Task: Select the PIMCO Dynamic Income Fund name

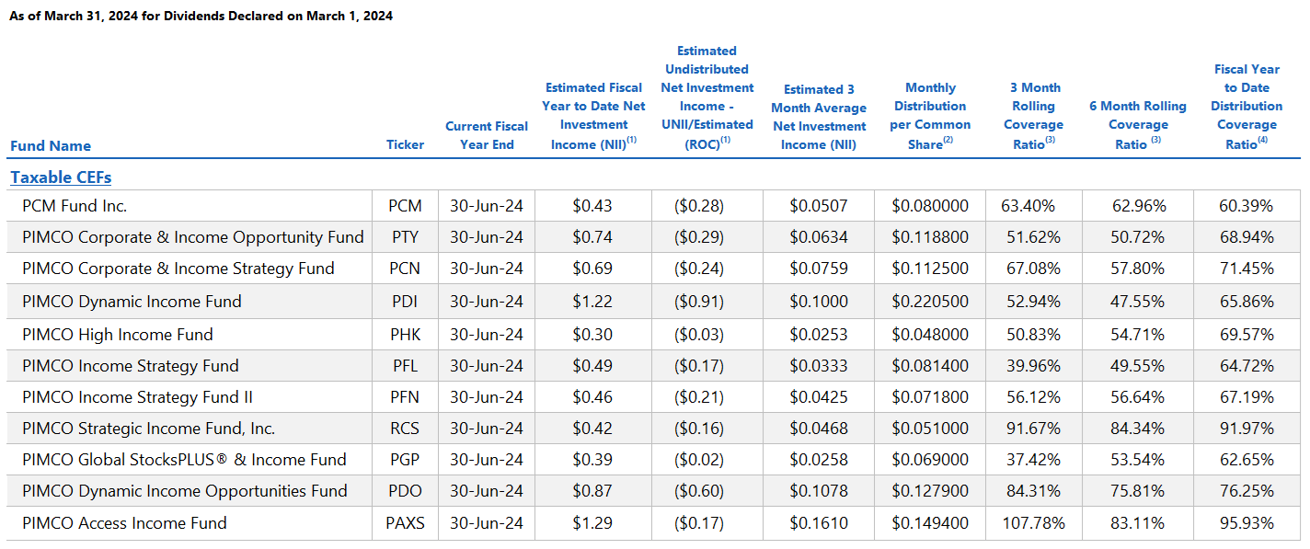Action: point(132,302)
